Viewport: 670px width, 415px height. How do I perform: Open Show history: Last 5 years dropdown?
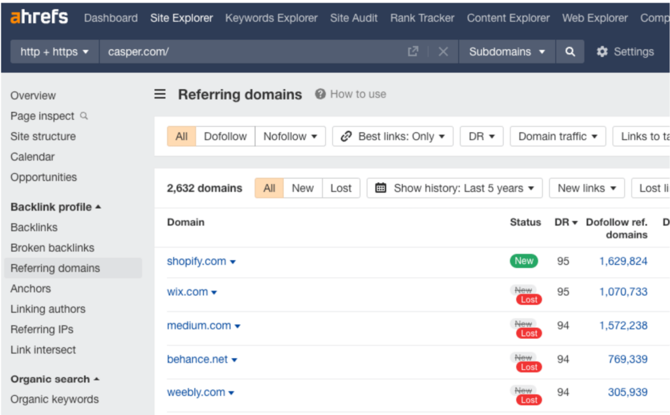[455, 188]
